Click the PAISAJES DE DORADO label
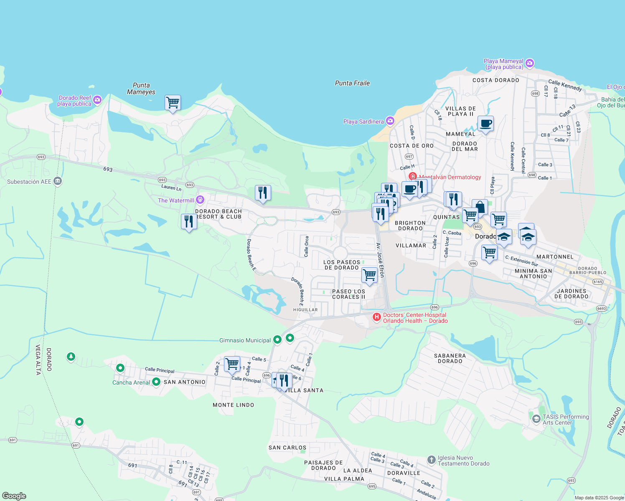The width and height of the screenshot is (625, 501). [x=323, y=465]
